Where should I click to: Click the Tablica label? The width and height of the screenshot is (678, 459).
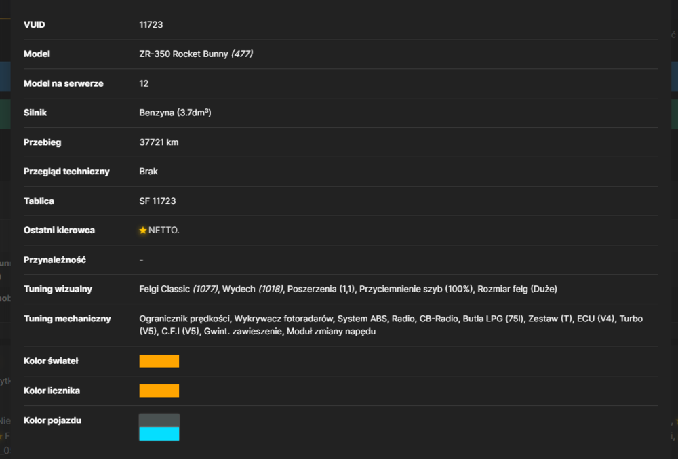(39, 201)
